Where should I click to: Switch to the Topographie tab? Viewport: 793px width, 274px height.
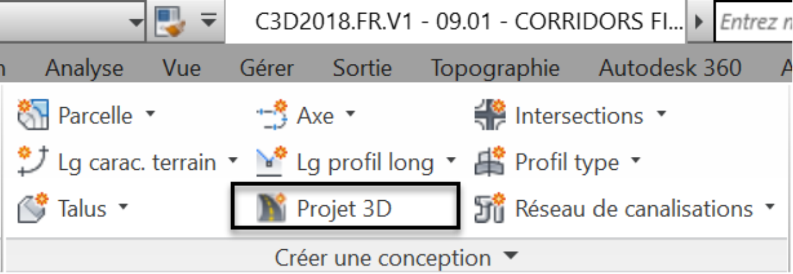[x=495, y=68]
